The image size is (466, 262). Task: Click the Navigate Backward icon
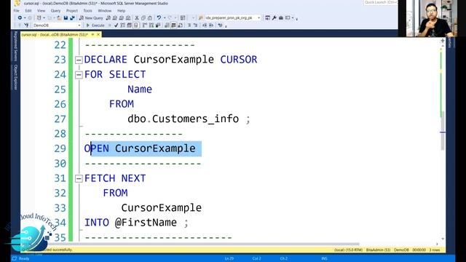click(x=20, y=17)
